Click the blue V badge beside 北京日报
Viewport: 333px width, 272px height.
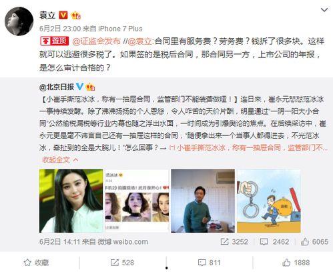tap(80, 87)
